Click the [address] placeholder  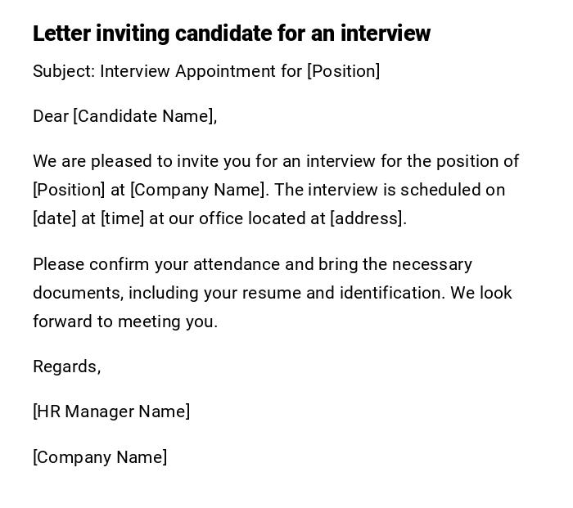[x=367, y=218]
